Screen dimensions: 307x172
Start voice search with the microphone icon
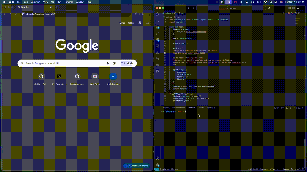pos(108,63)
